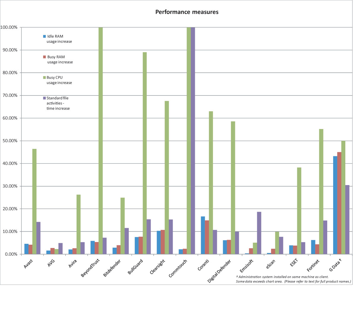The height and width of the screenshot is (331, 356).
Task: Click the 90.00% y-axis label
Action: [10, 50]
